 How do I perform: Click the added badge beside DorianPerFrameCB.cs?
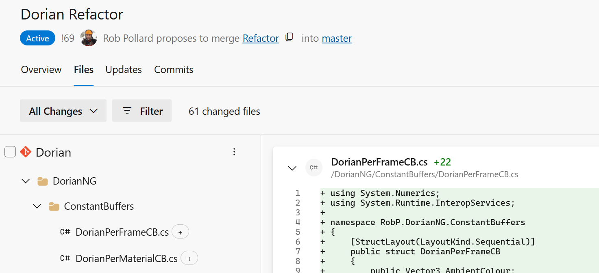pos(180,232)
